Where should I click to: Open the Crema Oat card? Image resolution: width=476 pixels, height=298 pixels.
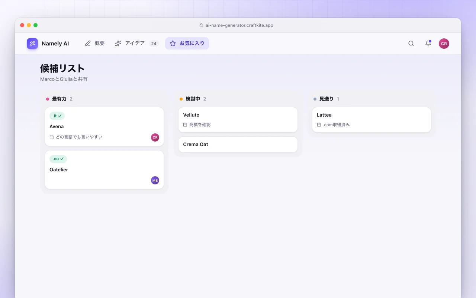238,145
